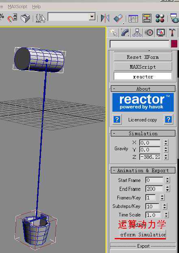Adjust the Gravity Y spinner
The image size is (179, 253).
click(166, 149)
